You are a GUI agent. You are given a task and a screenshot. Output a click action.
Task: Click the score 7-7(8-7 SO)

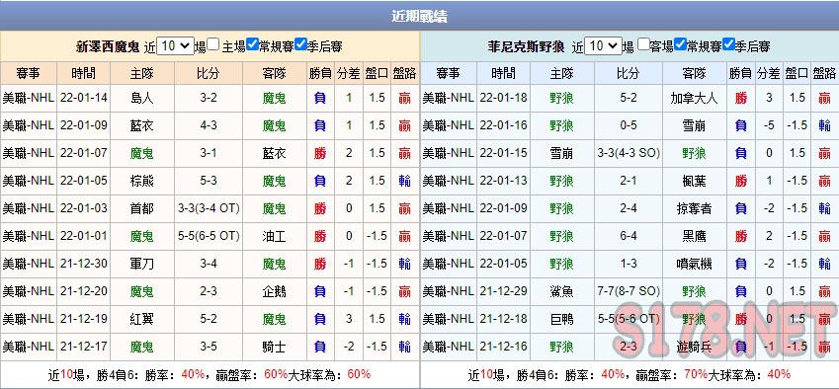(x=629, y=292)
